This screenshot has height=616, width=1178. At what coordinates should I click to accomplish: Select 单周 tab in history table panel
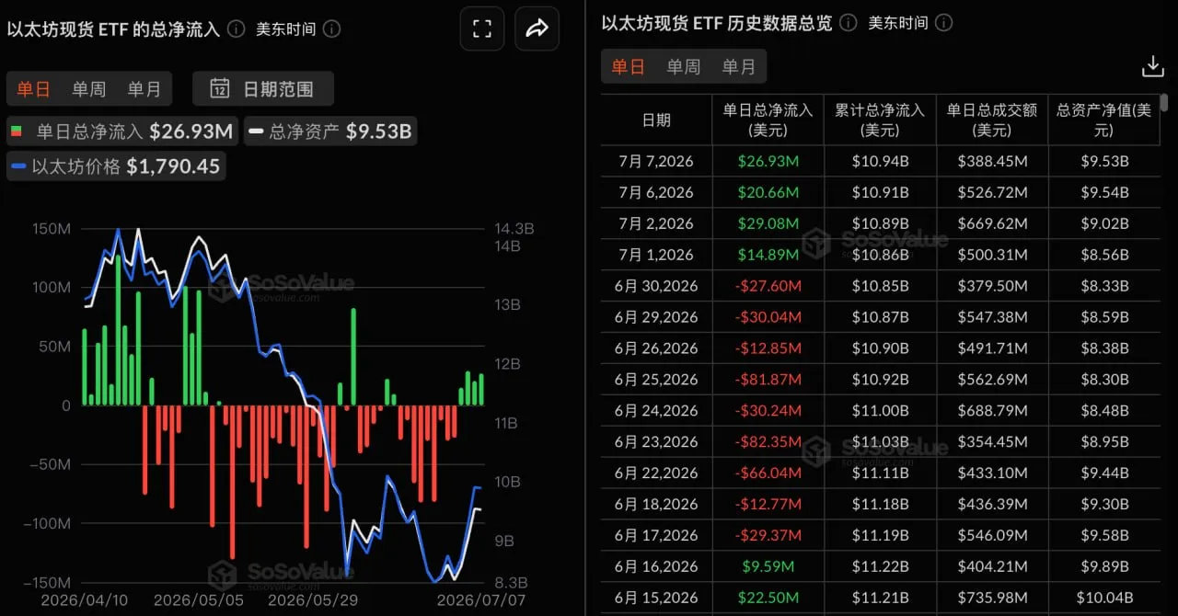[x=684, y=66]
